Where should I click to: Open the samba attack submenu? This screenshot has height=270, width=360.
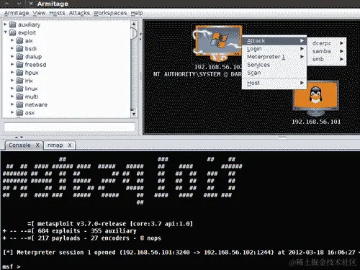tap(327, 51)
